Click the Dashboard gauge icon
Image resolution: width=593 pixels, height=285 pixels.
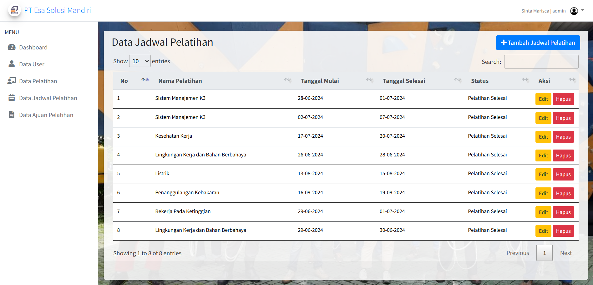tap(12, 47)
